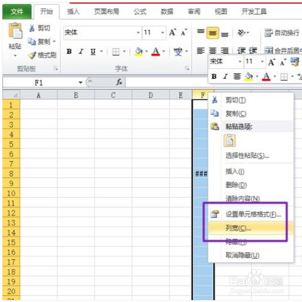Choose 删除(D) in context menu
Screen dimensions: 302x302
click(x=251, y=185)
